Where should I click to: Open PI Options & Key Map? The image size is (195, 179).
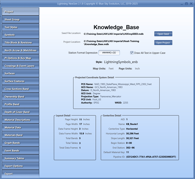[x=20, y=58]
